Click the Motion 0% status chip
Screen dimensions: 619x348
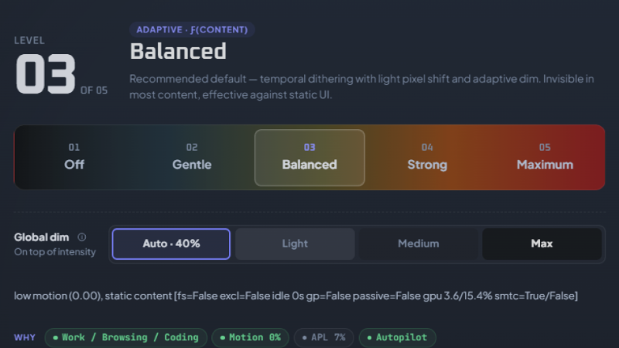tap(250, 338)
